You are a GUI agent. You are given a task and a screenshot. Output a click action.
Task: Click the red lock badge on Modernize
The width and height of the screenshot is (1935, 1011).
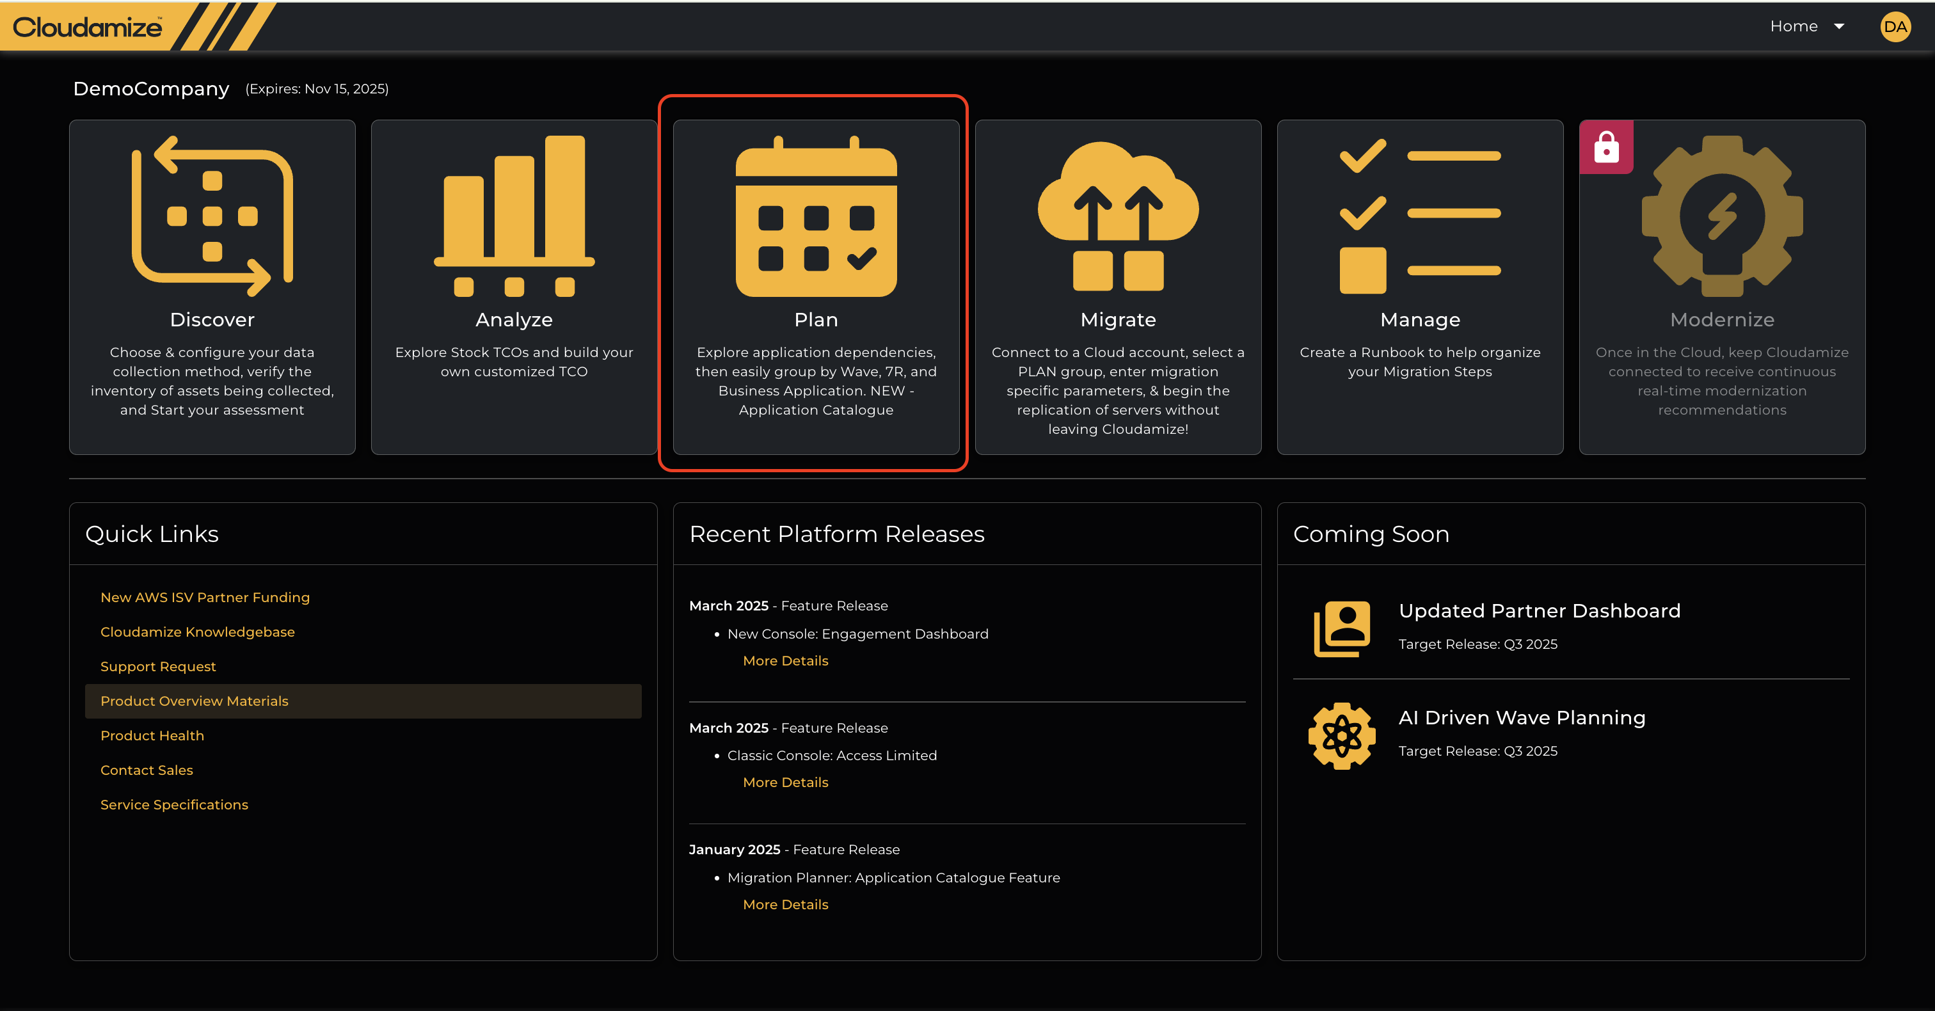coord(1606,147)
